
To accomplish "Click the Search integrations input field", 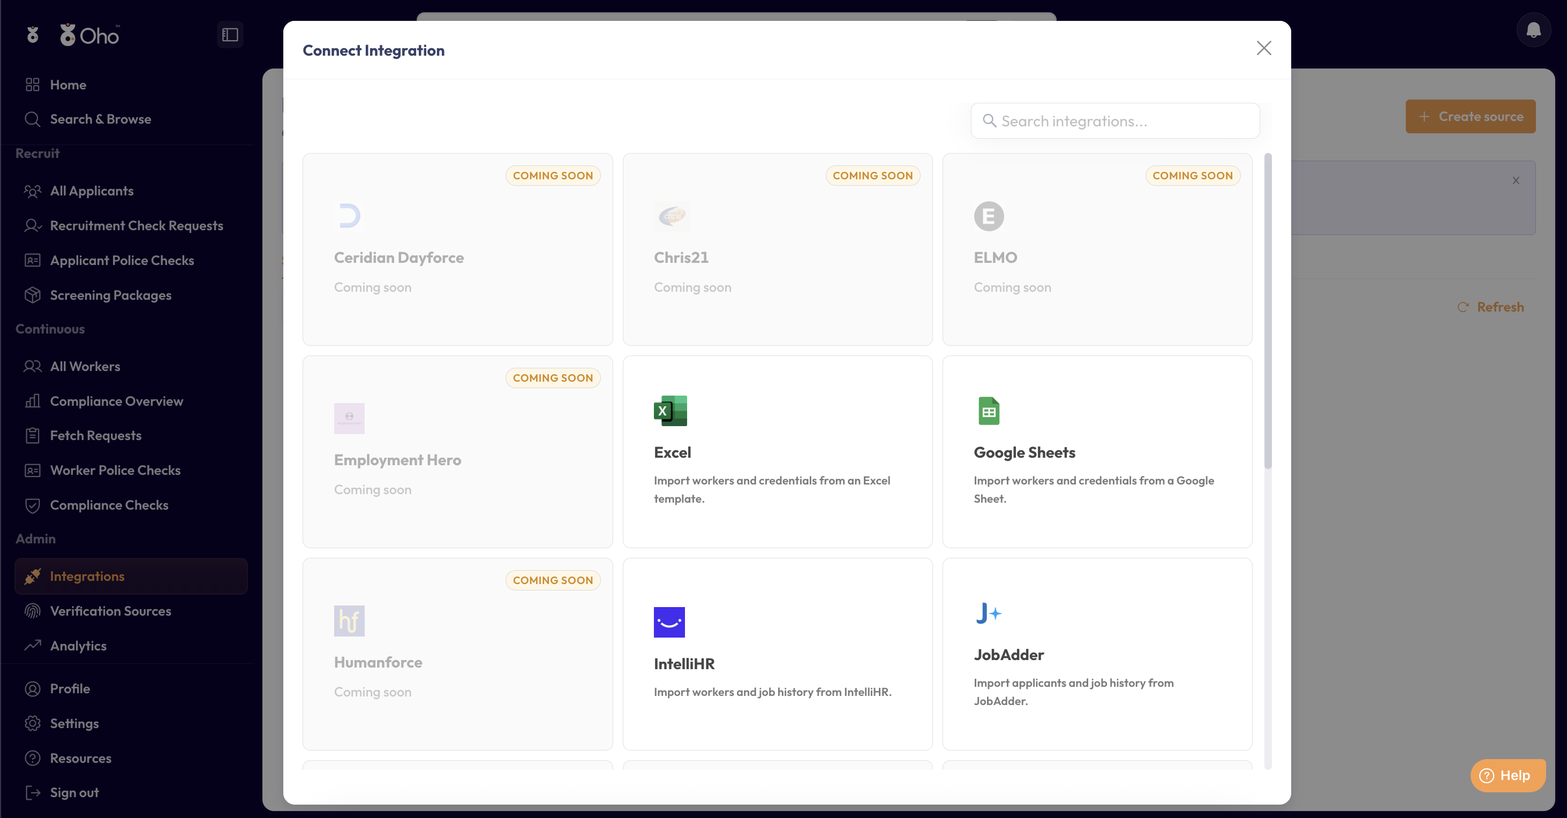I will pyautogui.click(x=1115, y=121).
